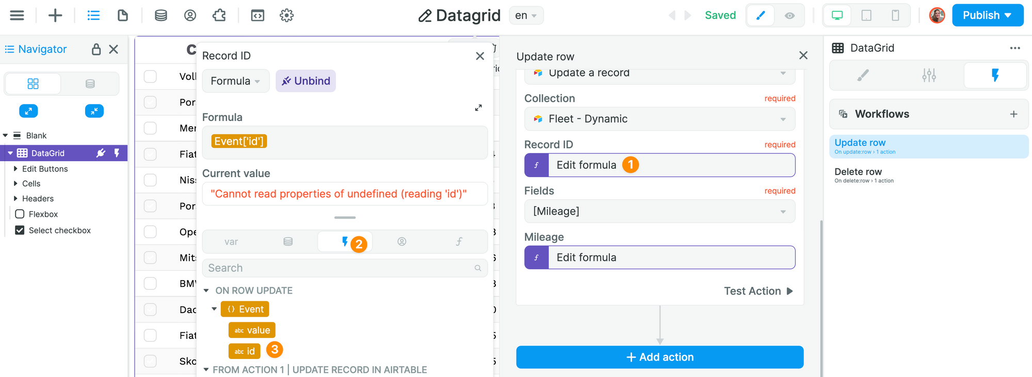Open the plugins puzzle icon

pos(219,15)
